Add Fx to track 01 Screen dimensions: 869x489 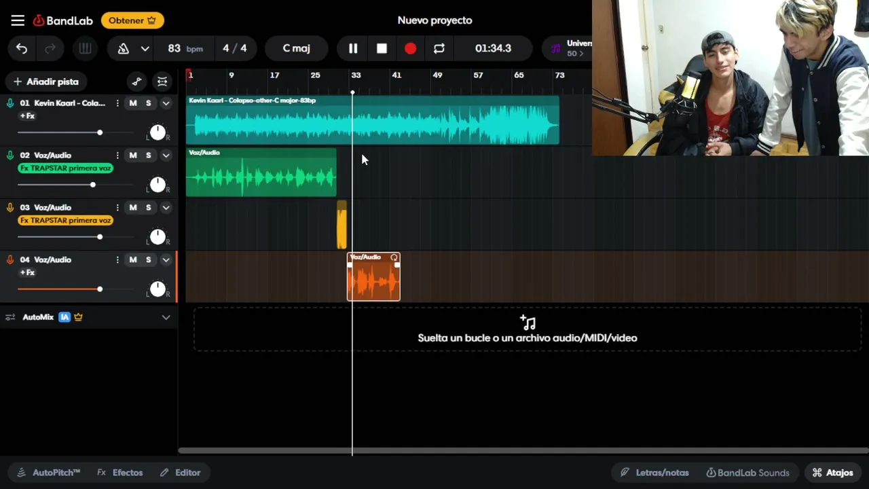pyautogui.click(x=27, y=116)
